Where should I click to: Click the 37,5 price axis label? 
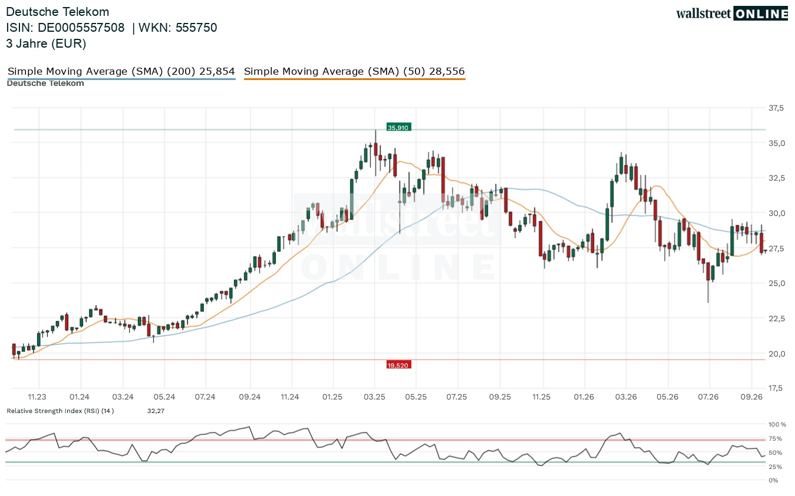[776, 108]
